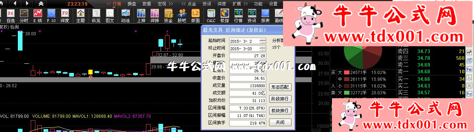Click the 加权均价 value 31.113
Screen dimensions: 474x132
[x=247, y=101]
